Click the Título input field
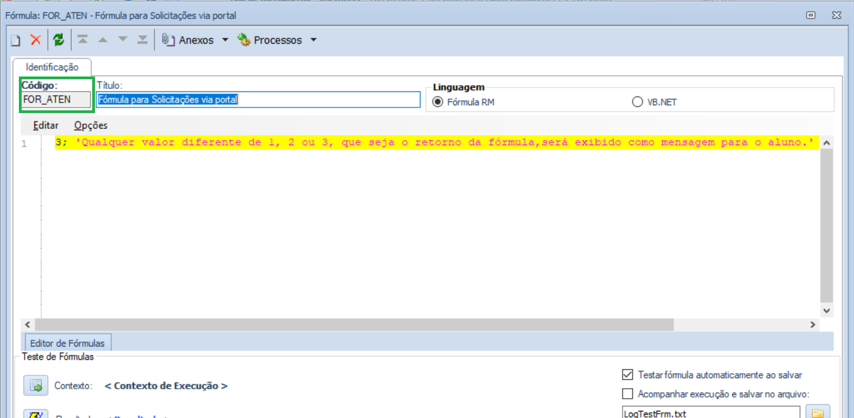 pos(258,99)
